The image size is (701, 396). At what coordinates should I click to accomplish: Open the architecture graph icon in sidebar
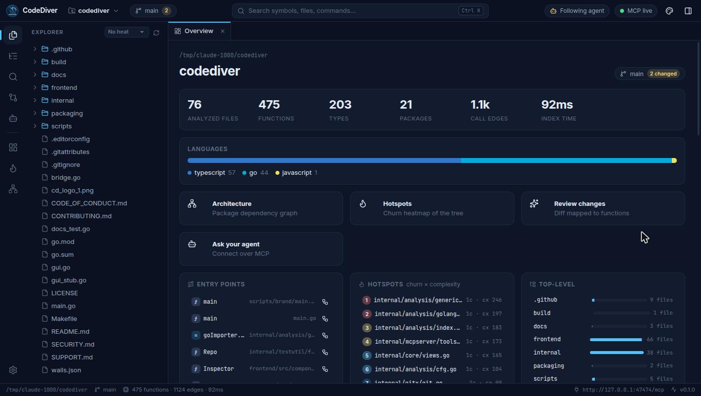click(x=13, y=189)
